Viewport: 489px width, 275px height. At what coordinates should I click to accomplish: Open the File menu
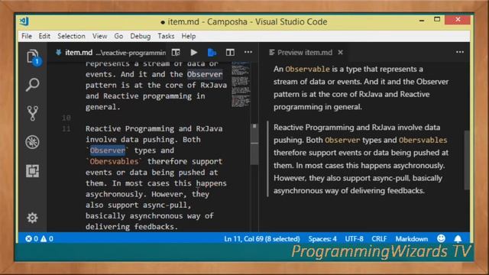click(x=27, y=36)
